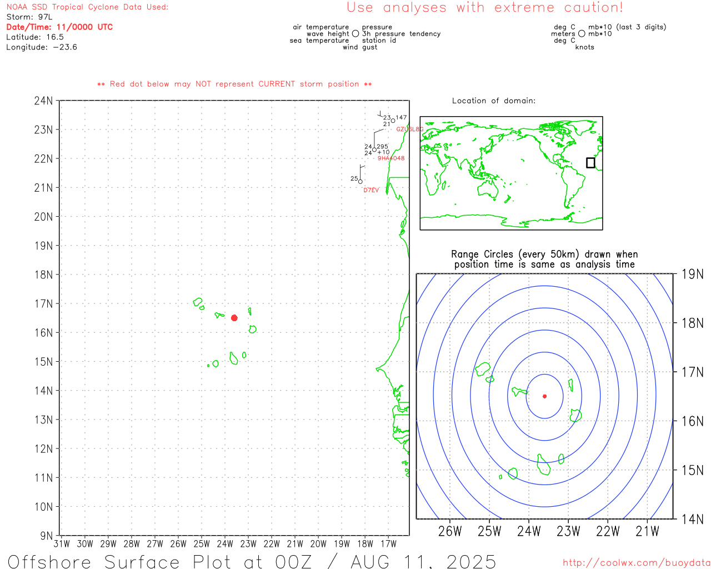Click the 26W label on range circles plot
Screen dimensions: 711x569
pyautogui.click(x=450, y=531)
